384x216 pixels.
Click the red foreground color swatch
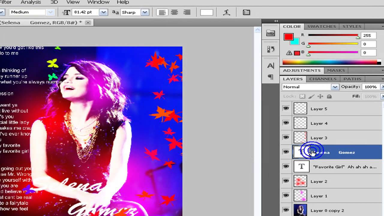pyautogui.click(x=288, y=37)
